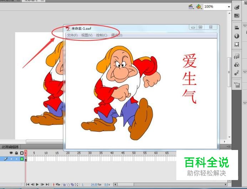
Task: Click the Edit Scene clapperboard icon
Action: [x=191, y=7]
